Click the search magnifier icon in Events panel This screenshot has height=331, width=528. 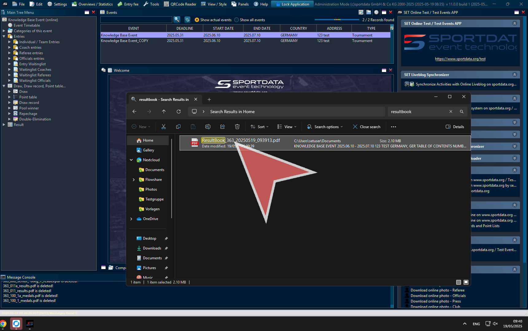pos(177,20)
